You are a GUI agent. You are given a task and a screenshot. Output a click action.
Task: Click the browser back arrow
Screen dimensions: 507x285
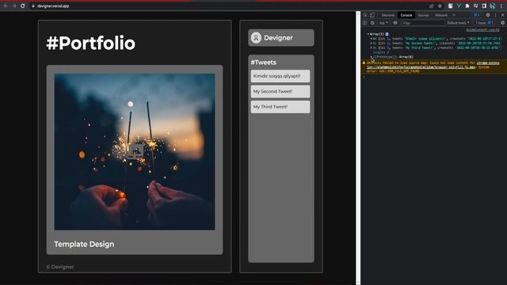(6, 6)
